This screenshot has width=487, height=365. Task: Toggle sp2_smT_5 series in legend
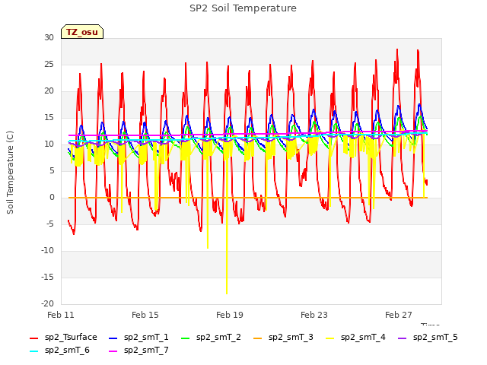[x=428, y=337]
